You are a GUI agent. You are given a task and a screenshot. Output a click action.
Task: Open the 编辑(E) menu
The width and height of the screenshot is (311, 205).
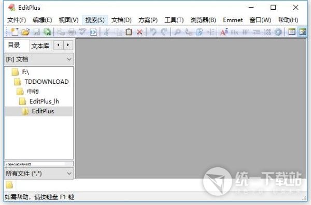point(43,20)
